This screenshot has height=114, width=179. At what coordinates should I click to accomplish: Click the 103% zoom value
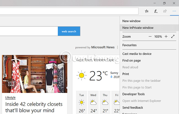[158, 37]
